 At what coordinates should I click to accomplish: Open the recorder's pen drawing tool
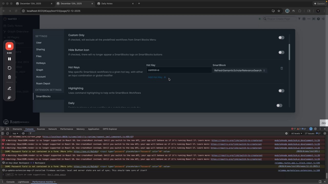point(9,88)
